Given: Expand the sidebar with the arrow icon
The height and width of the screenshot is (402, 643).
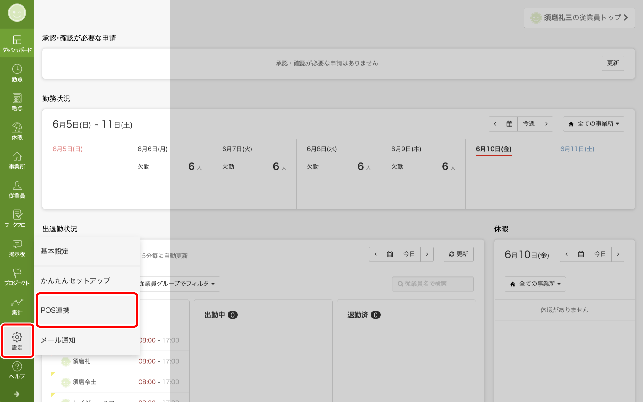Looking at the screenshot, I should pyautogui.click(x=17, y=394).
